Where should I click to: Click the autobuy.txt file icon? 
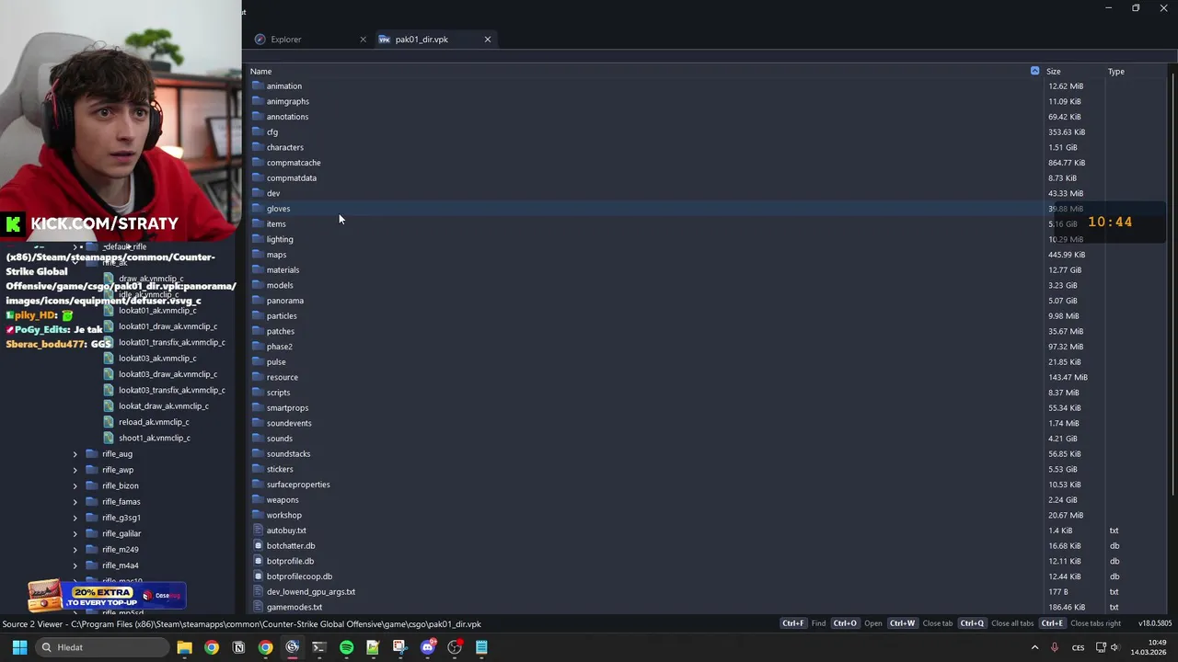(258, 531)
